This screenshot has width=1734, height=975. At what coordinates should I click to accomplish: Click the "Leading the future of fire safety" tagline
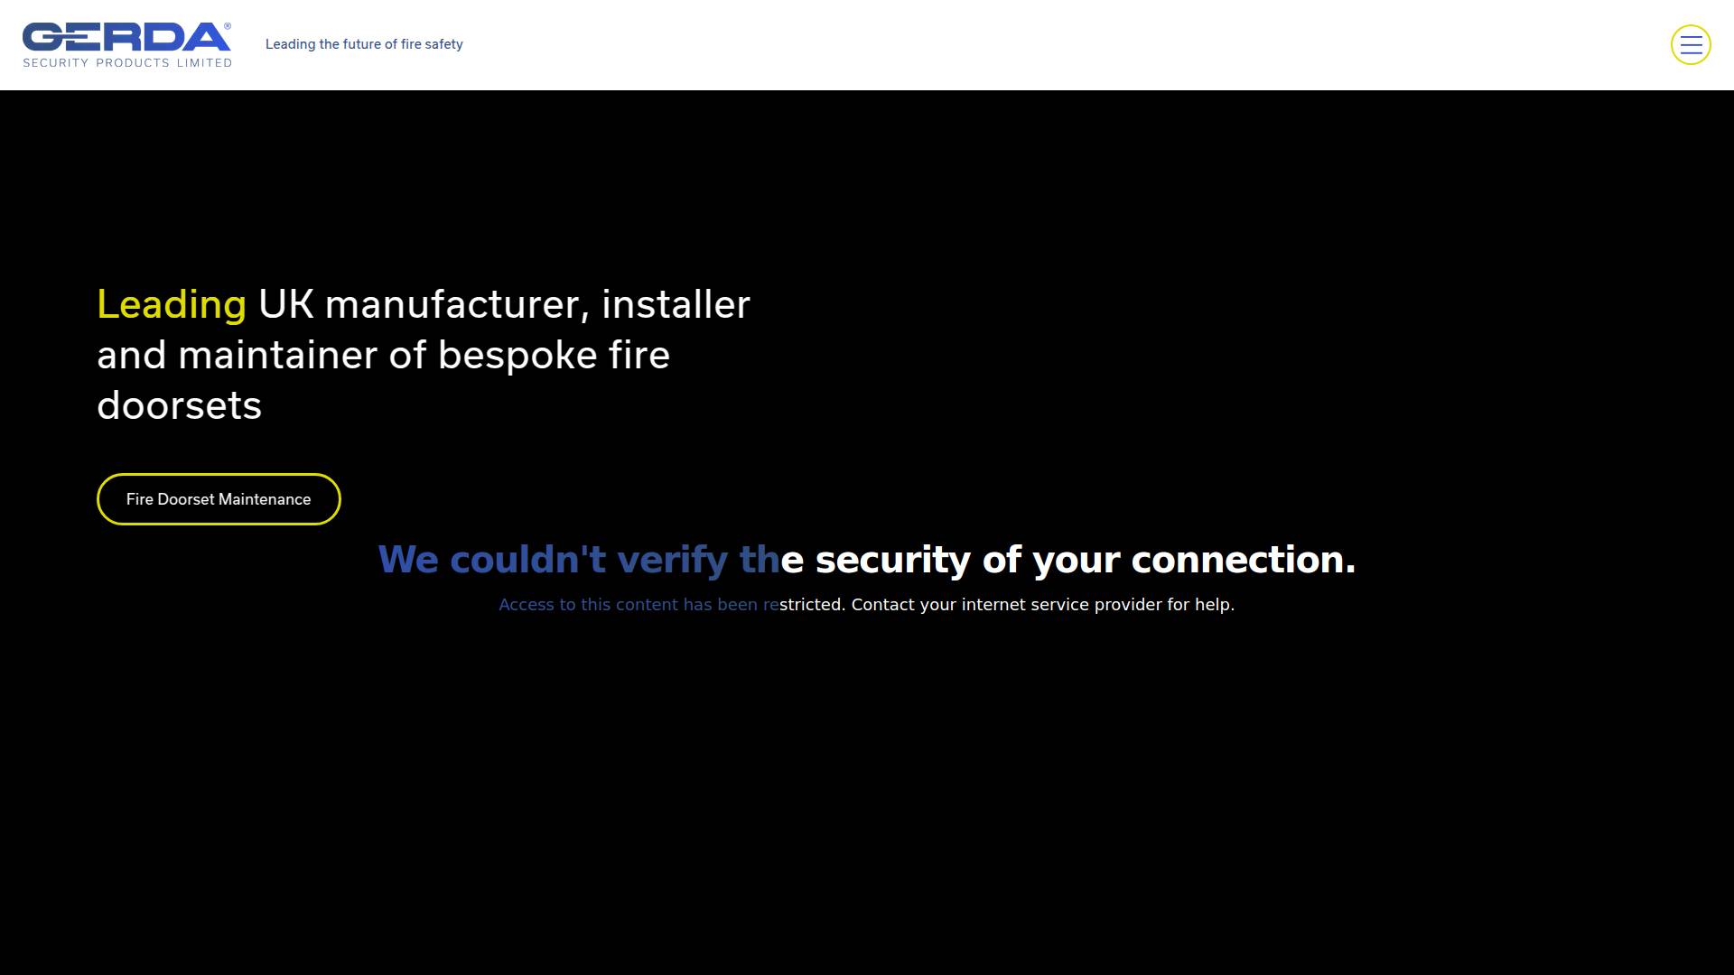click(364, 44)
